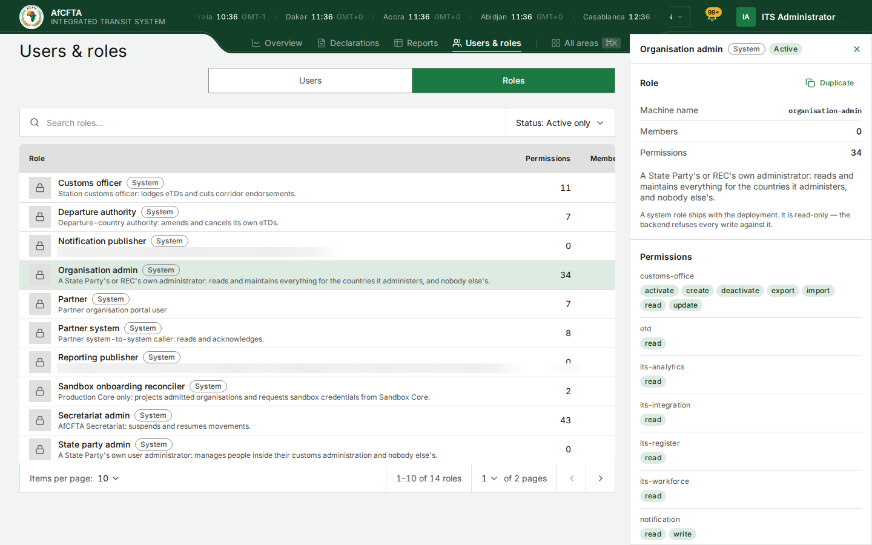The height and width of the screenshot is (545, 872).
Task: Click the organisation-admin machine name value
Action: click(824, 110)
